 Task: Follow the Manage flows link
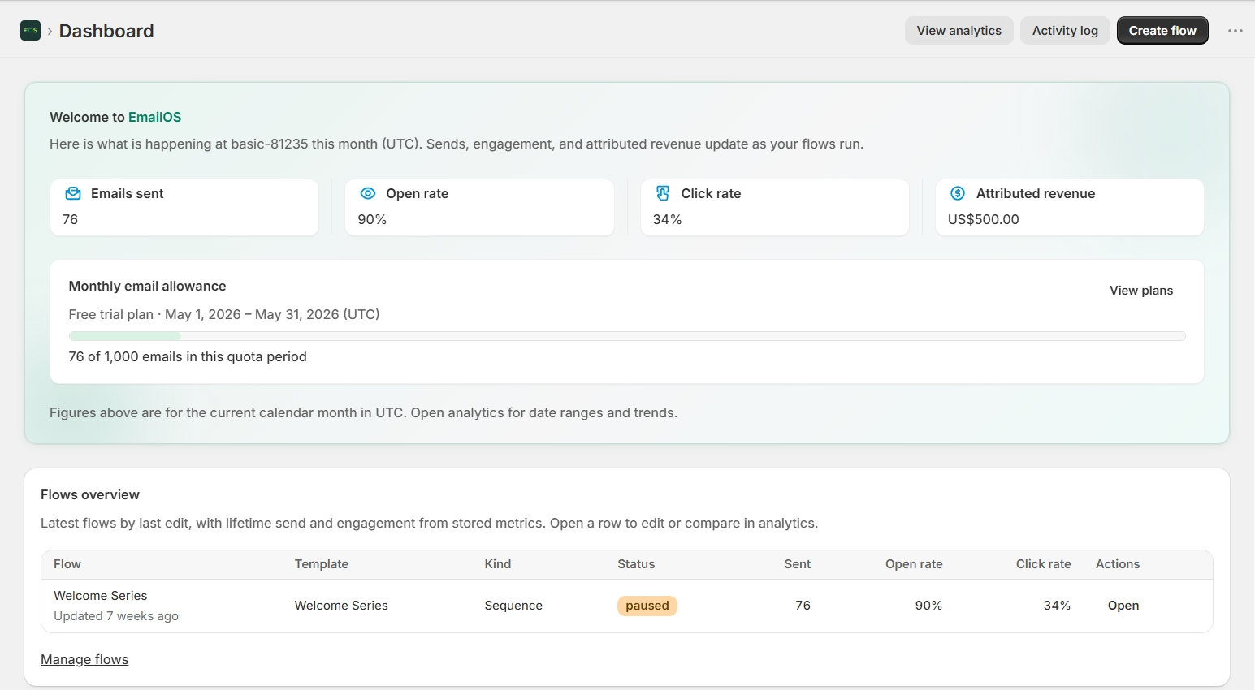click(84, 659)
